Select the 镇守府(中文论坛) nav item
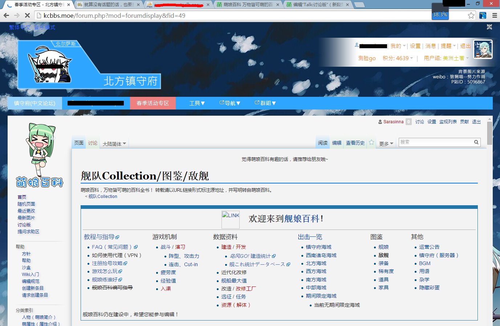This screenshot has width=500, height=326. click(x=35, y=103)
